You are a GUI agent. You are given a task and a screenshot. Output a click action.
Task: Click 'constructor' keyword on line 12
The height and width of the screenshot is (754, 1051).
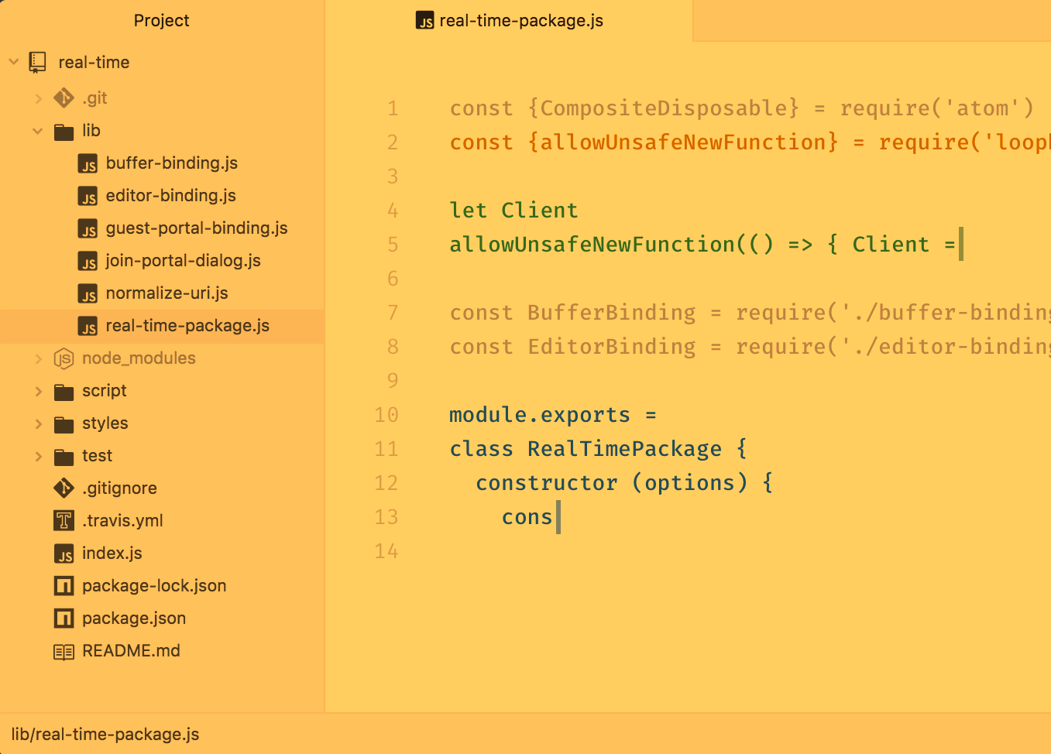click(x=547, y=483)
